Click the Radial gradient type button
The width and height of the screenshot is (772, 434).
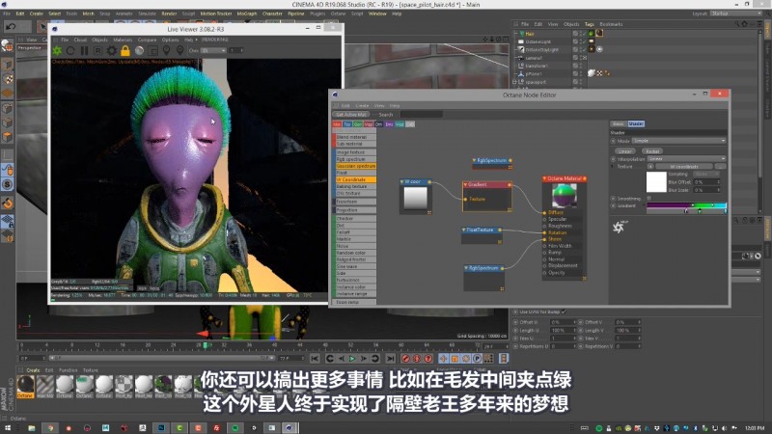[652, 151]
